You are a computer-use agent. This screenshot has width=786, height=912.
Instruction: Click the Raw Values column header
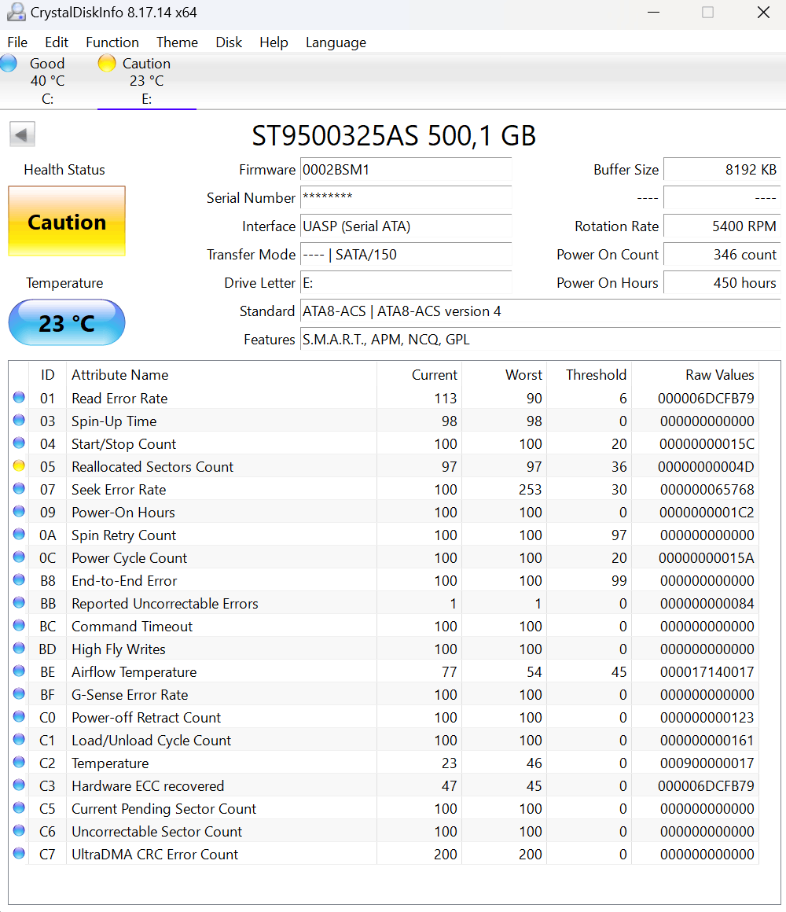click(720, 375)
